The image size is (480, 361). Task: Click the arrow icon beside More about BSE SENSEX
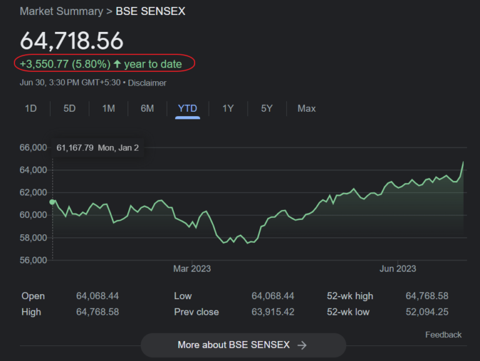point(302,345)
